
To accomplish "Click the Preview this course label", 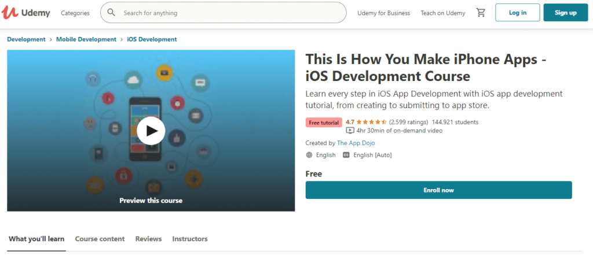I will tap(151, 201).
